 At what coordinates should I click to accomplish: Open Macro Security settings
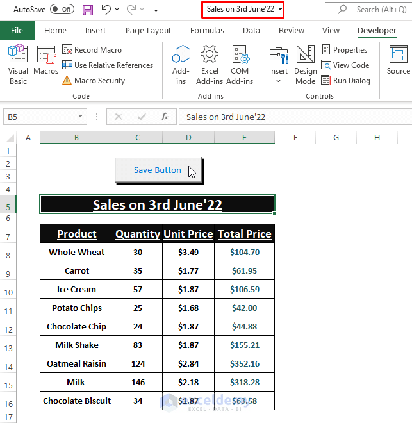[x=94, y=81]
